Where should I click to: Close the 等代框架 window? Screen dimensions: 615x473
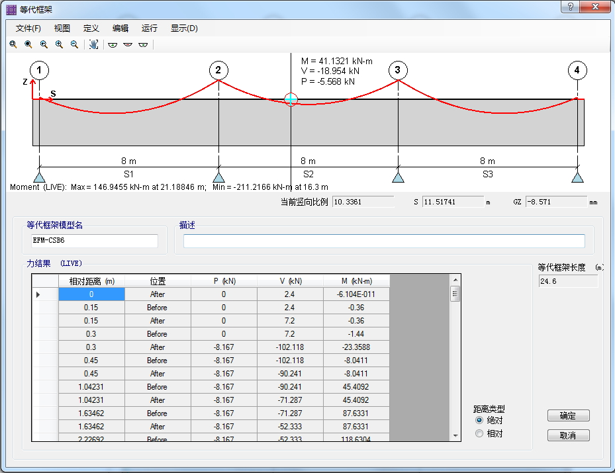595,7
